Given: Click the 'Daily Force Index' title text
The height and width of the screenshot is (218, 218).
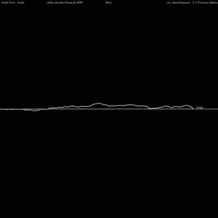Looking at the screenshot, I should click(13, 3).
